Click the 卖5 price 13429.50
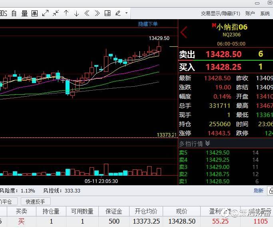Viewport: 273px width, 228px height. [217, 153]
